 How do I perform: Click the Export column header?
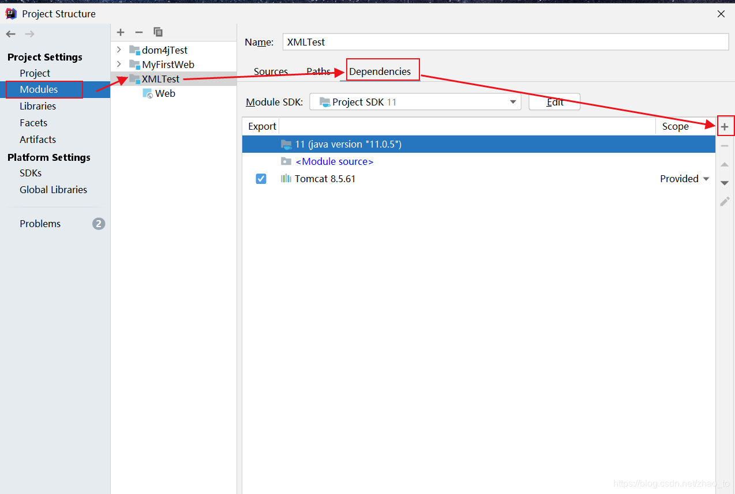[262, 126]
